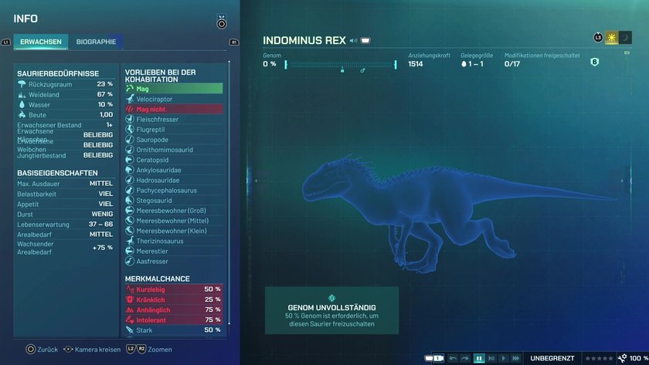Viewport: 649px width, 365px height.
Task: Switch to daytime view with sun toggle
Action: [x=611, y=38]
